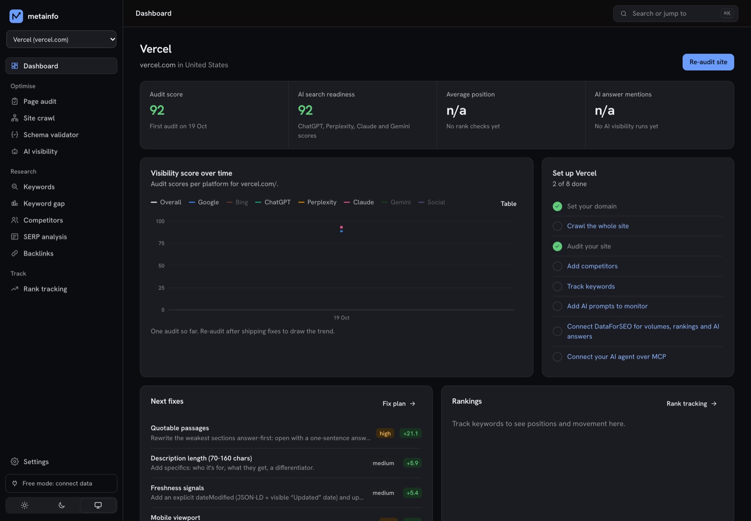The height and width of the screenshot is (521, 751).
Task: Switch to dark theme with moon icon
Action: [x=61, y=505]
